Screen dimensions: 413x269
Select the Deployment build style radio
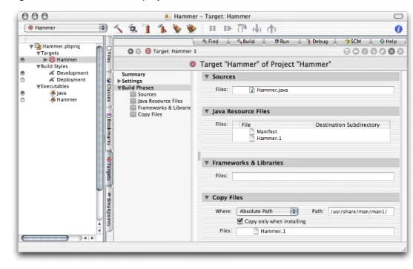(22, 80)
